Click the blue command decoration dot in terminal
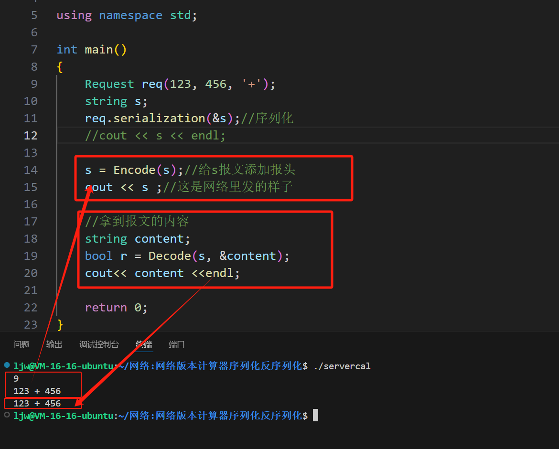 pos(7,365)
